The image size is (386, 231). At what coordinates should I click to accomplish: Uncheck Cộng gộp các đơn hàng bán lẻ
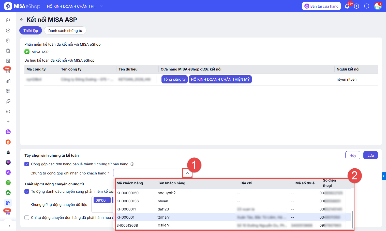pyautogui.click(x=27, y=164)
